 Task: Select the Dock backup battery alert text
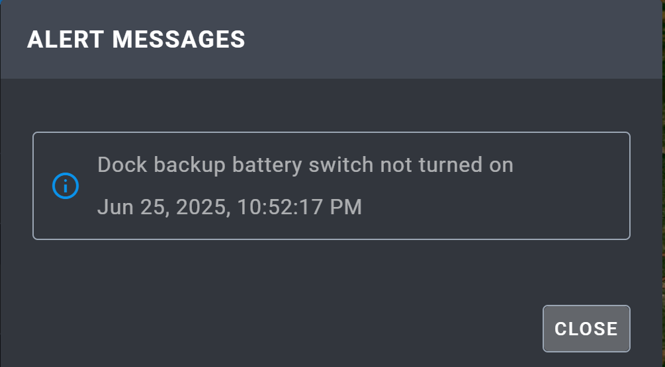click(305, 165)
